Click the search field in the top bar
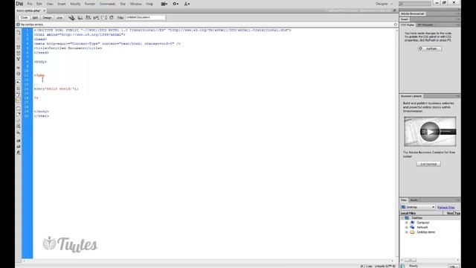 (415, 4)
